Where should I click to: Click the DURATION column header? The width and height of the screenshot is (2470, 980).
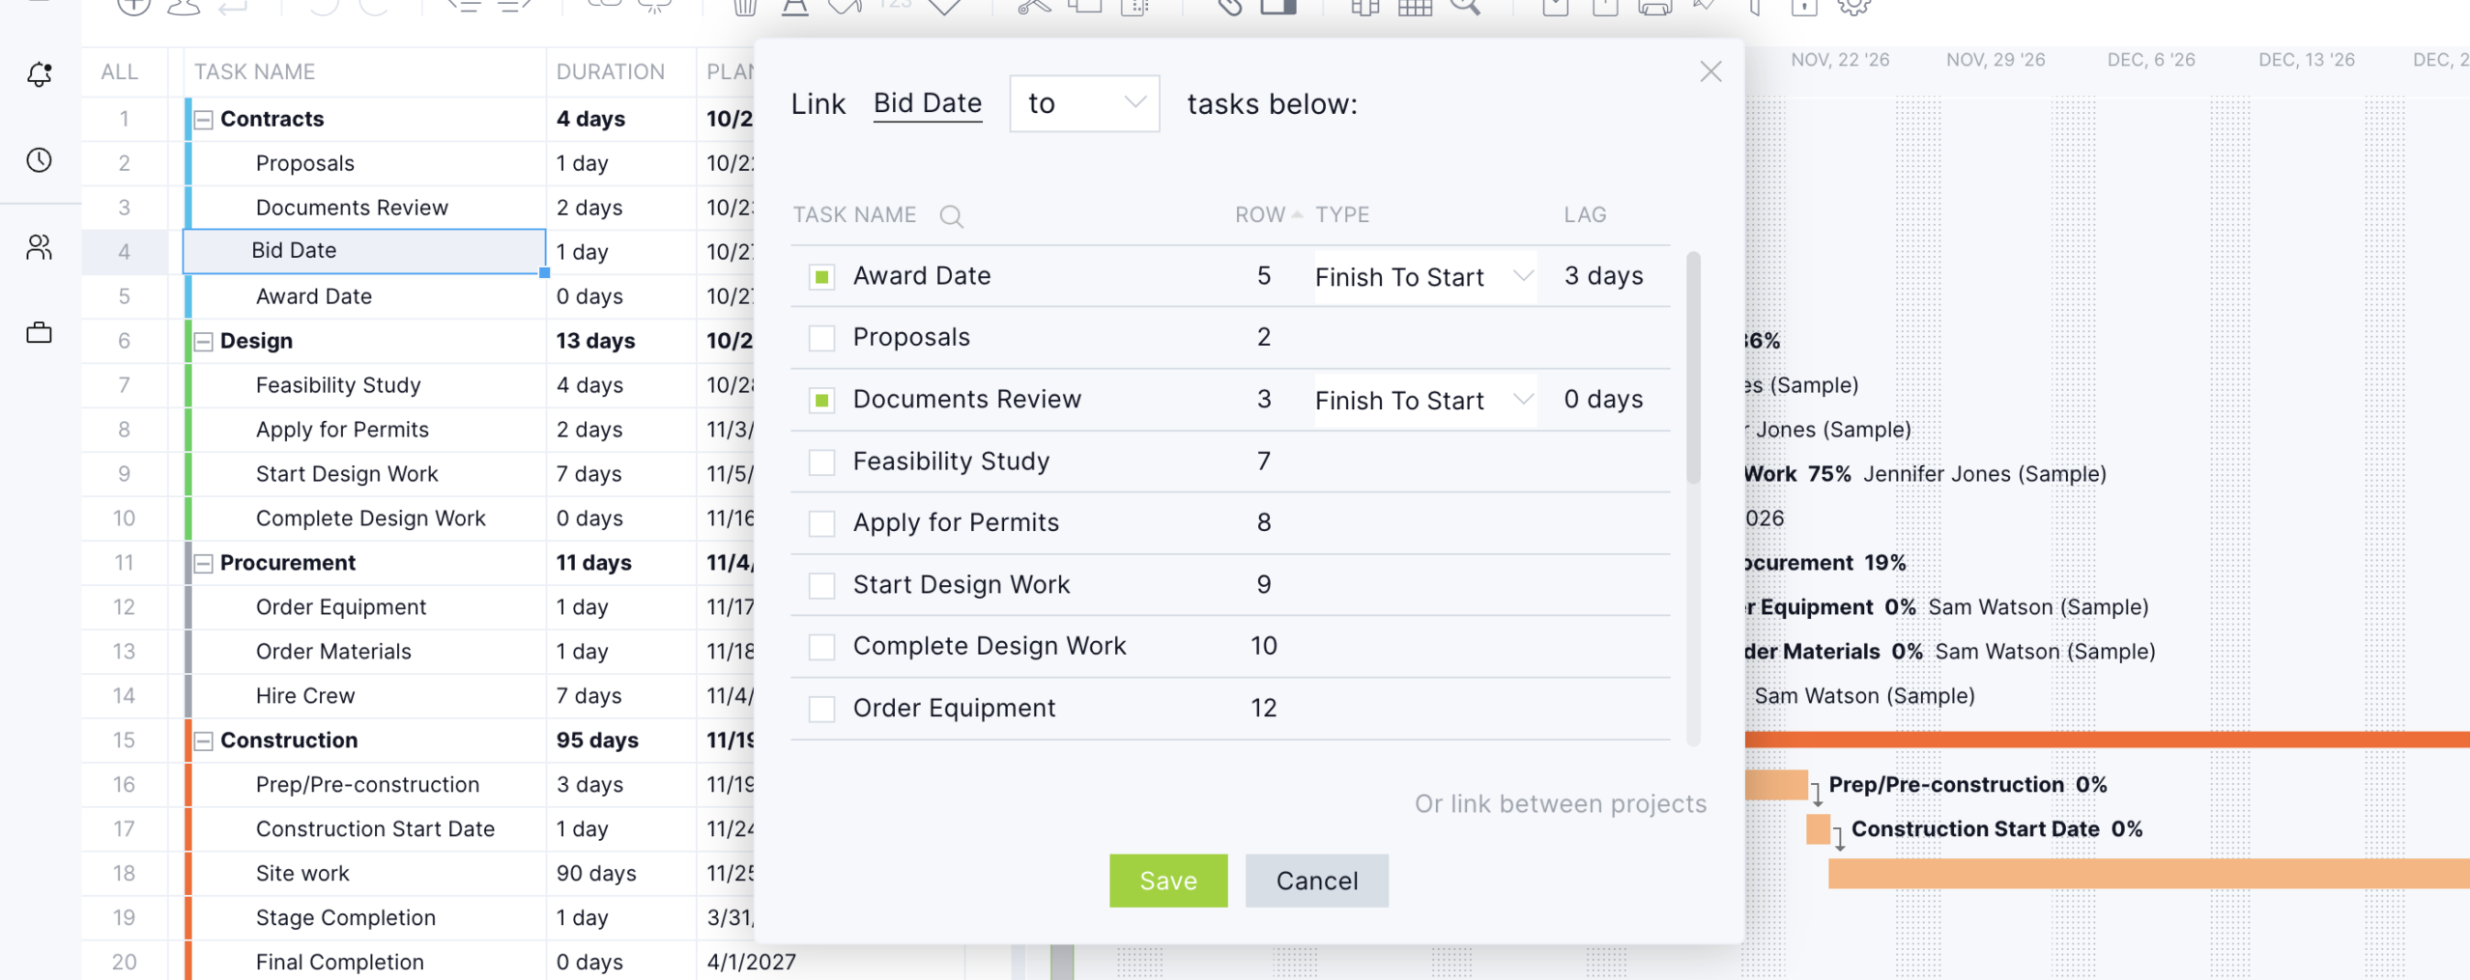611,71
